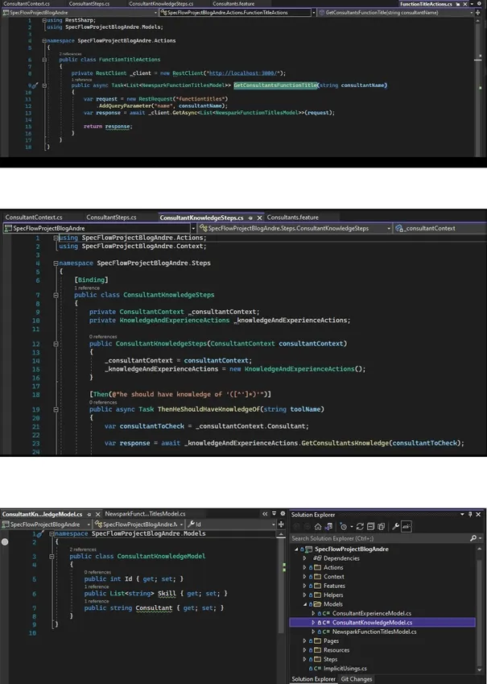
Task: Click the magnifier icon in Solution Explorer search
Action: 473,538
